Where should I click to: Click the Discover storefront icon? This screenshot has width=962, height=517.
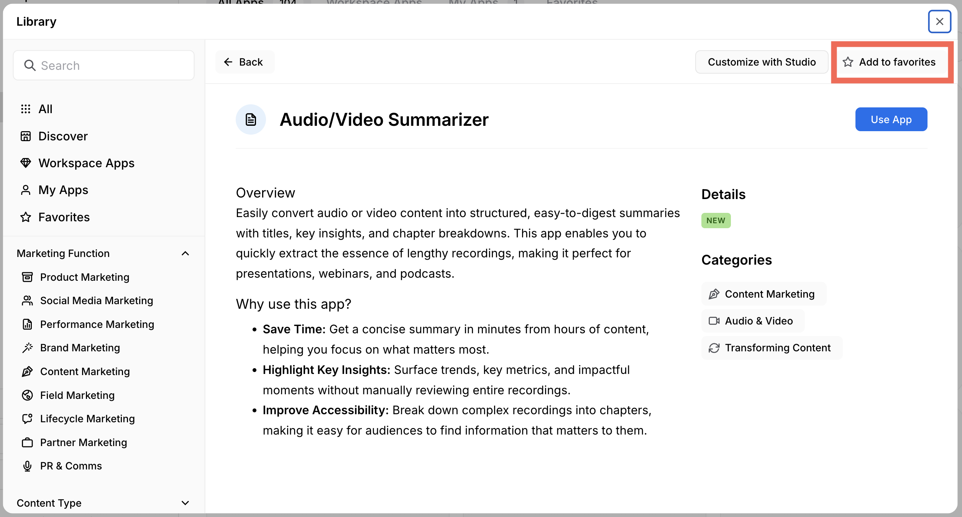tap(26, 136)
